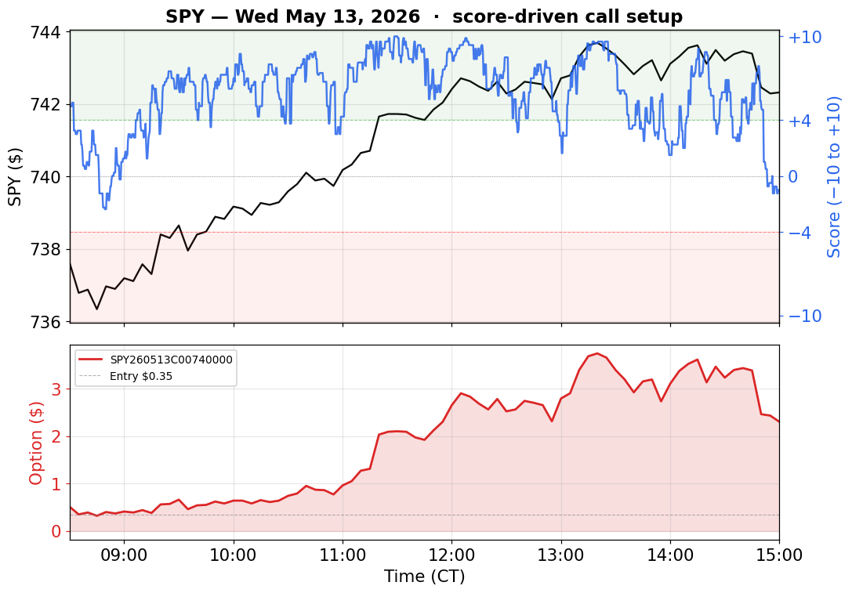
Task: Click the option price tick label 3
Action: pyautogui.click(x=56, y=389)
